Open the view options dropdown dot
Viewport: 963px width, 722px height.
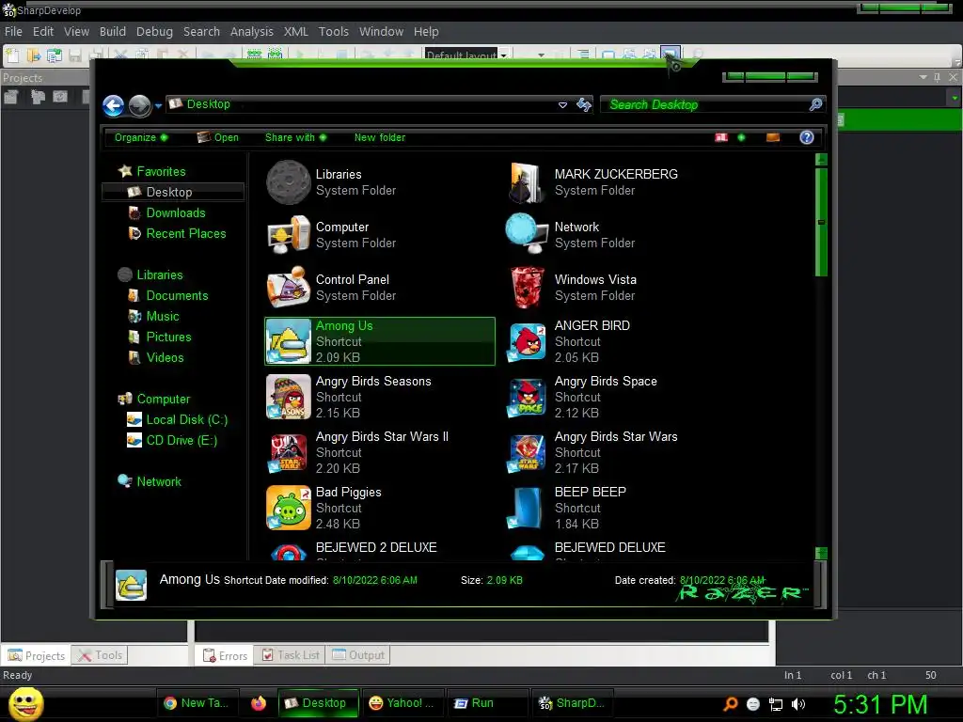click(741, 137)
